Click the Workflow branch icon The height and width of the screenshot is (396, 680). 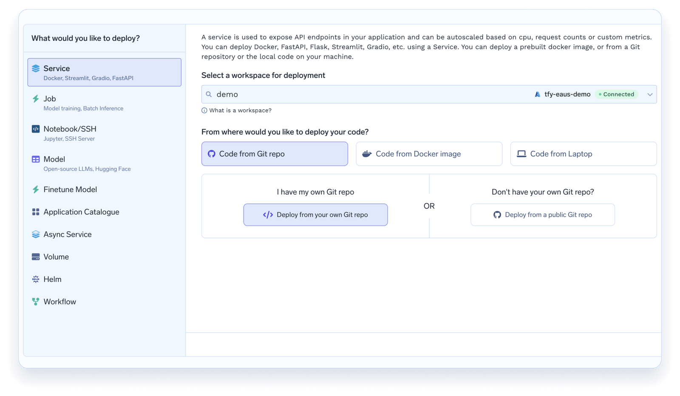pos(36,302)
